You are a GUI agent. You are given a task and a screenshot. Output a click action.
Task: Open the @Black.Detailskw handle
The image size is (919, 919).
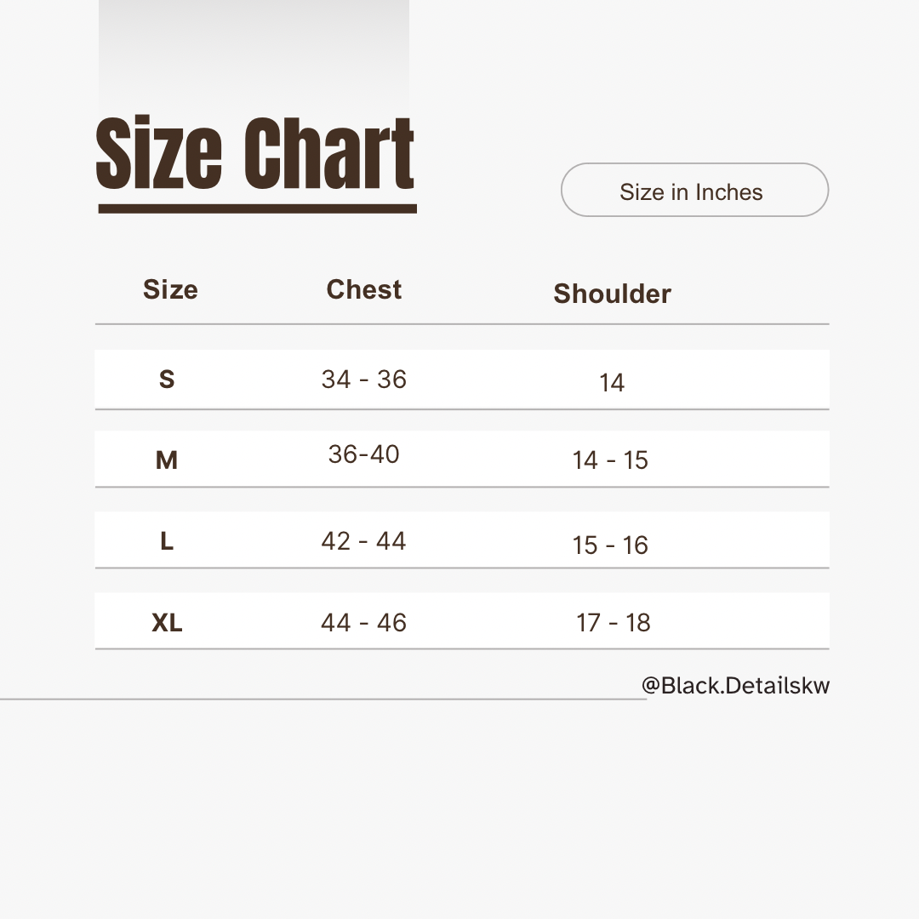[735, 686]
